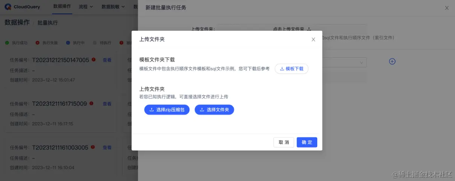This screenshot has height=181, width=455.
Task: Close the 上传文件夹 dialog with X
Action: [x=313, y=39]
